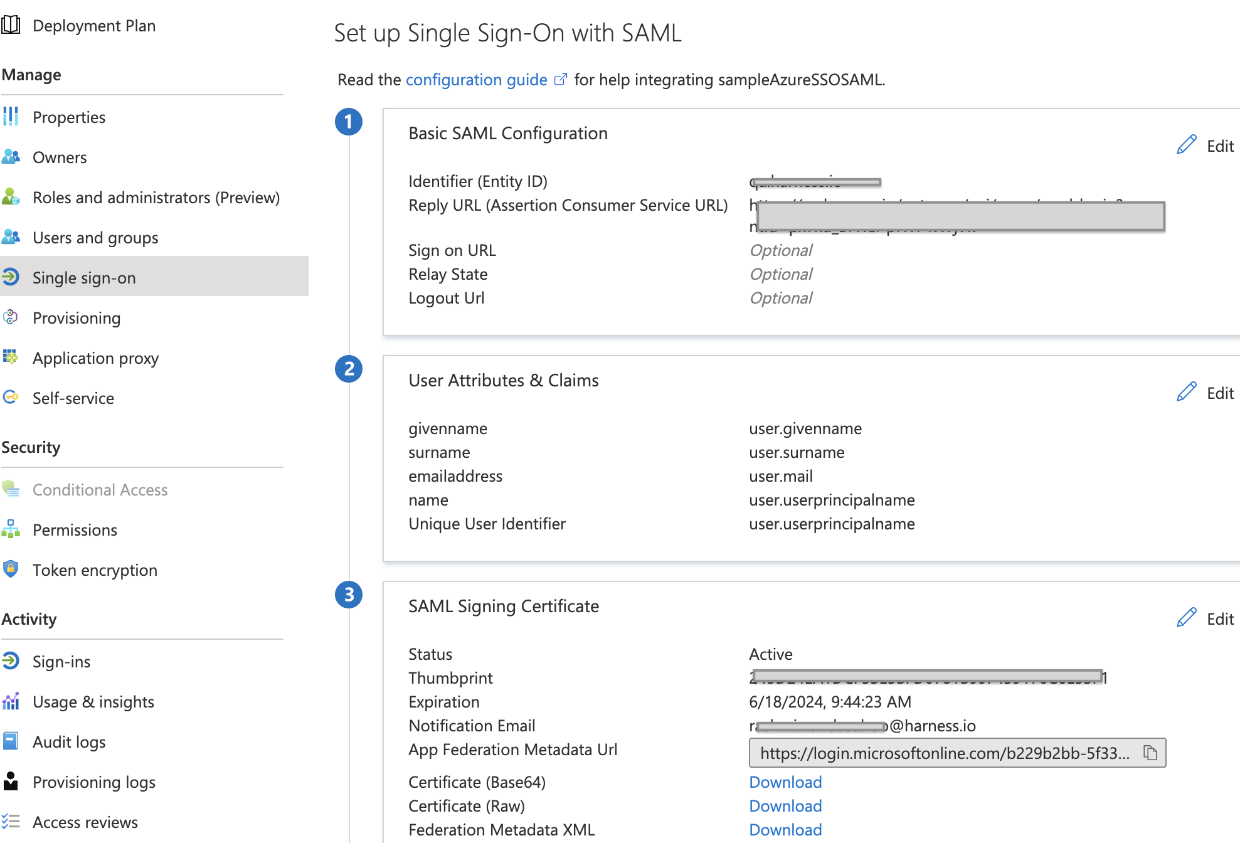The width and height of the screenshot is (1240, 843).
Task: Click the Self-service icon in the sidebar
Action: coord(11,398)
